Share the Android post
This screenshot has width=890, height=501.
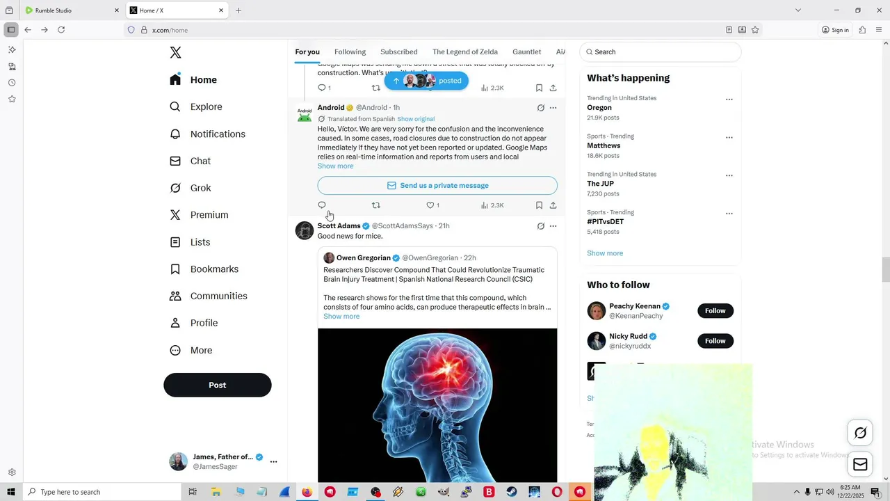(553, 205)
